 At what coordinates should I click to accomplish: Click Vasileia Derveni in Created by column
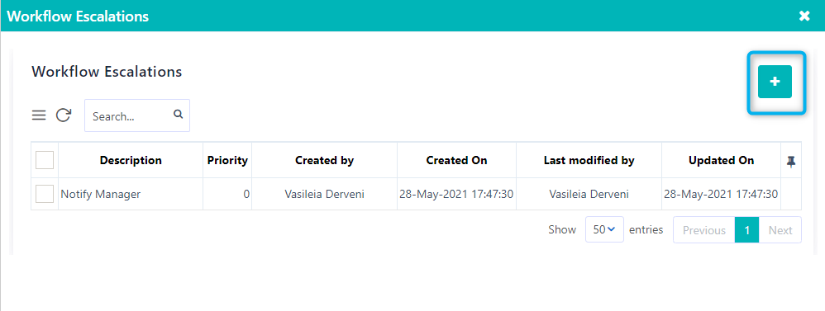click(x=325, y=194)
